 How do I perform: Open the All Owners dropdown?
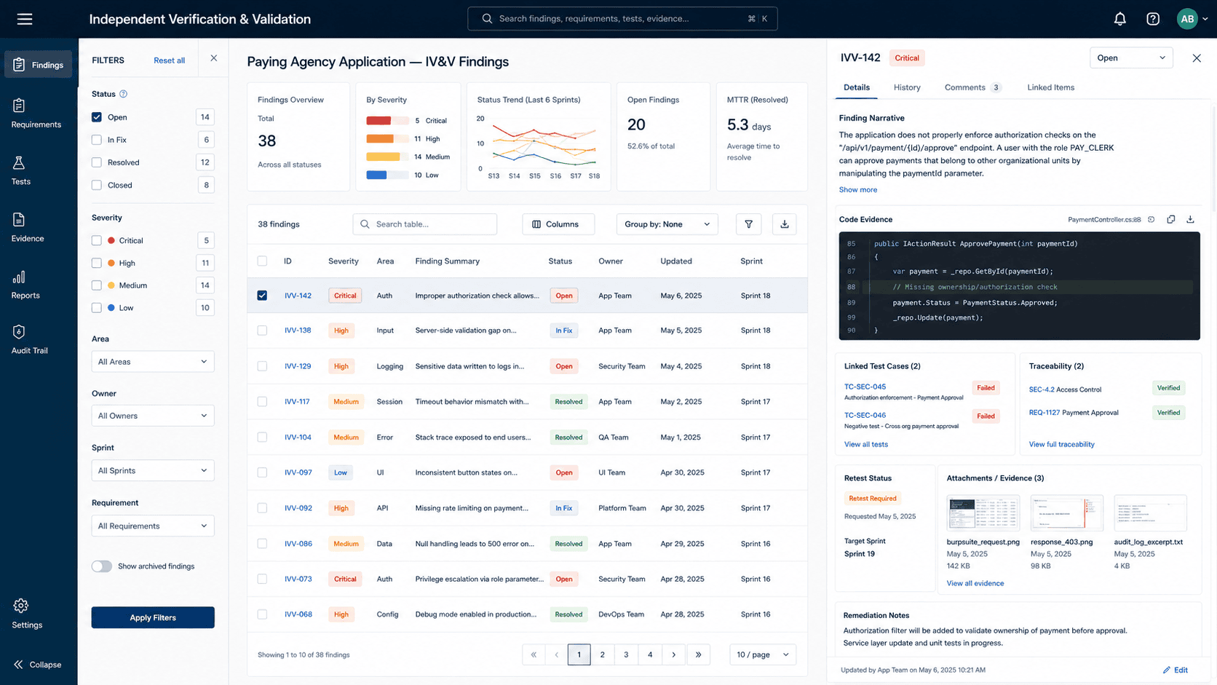click(153, 416)
